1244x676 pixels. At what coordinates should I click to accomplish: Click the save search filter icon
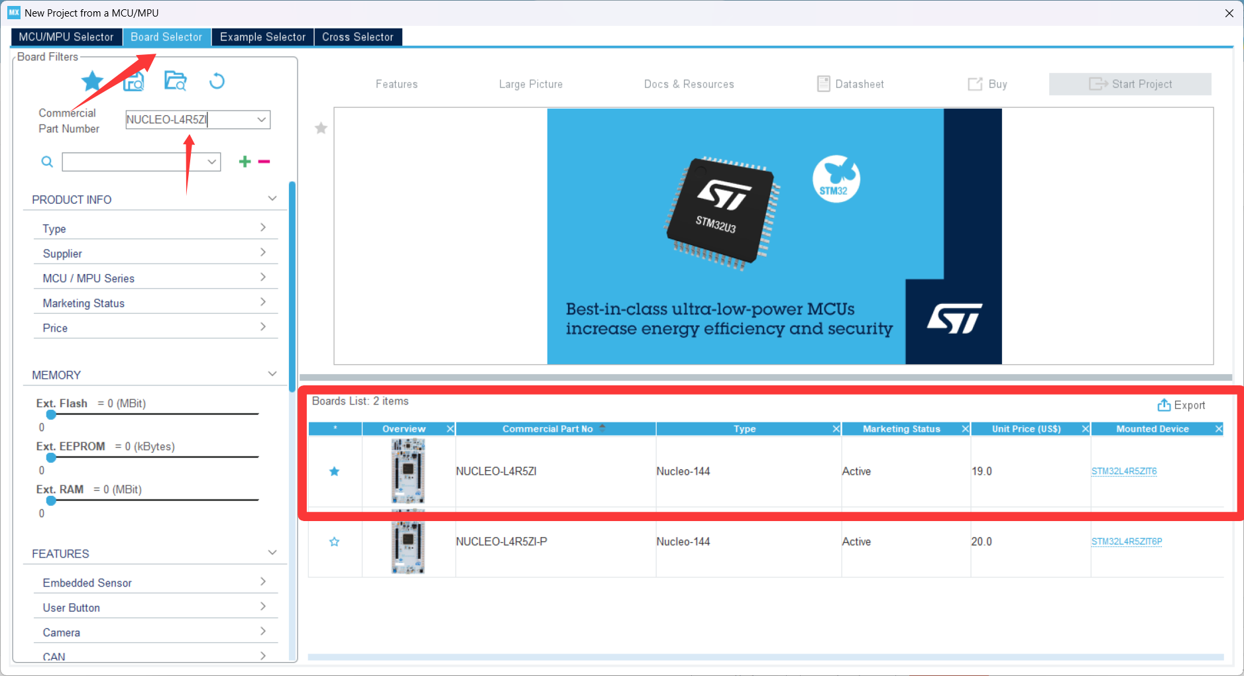(134, 81)
